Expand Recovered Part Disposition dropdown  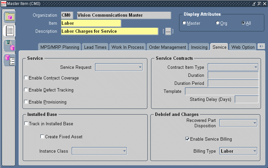pyautogui.click(x=238, y=123)
